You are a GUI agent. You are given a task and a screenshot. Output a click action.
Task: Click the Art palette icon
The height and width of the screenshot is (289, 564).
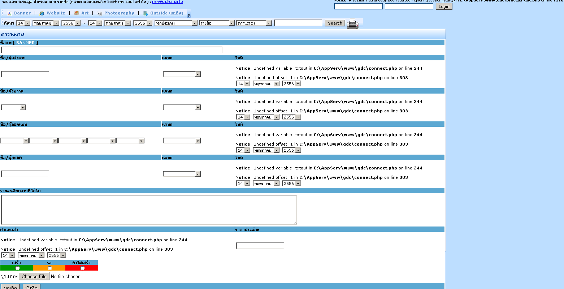pos(77,13)
